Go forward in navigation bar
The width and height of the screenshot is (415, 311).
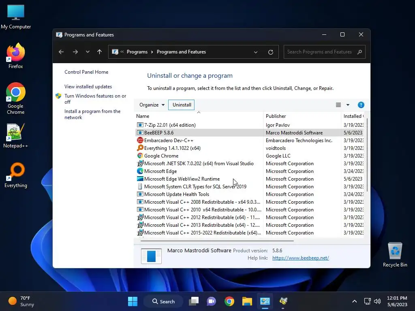(x=75, y=52)
